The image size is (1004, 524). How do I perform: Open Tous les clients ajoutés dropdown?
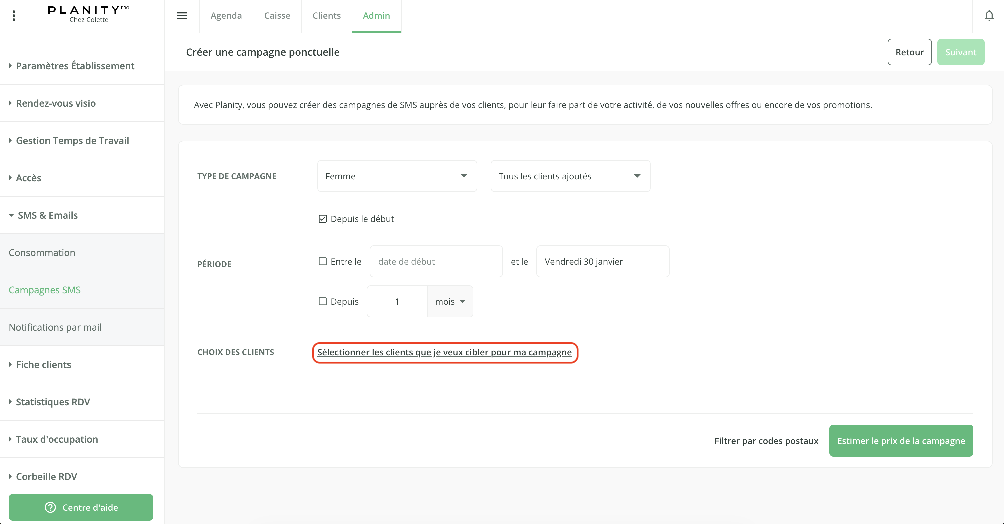click(570, 176)
